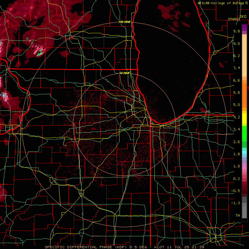This screenshot has height=249, width=249.
Task: Click the -1.3 value on the scale
Action: point(235,203)
